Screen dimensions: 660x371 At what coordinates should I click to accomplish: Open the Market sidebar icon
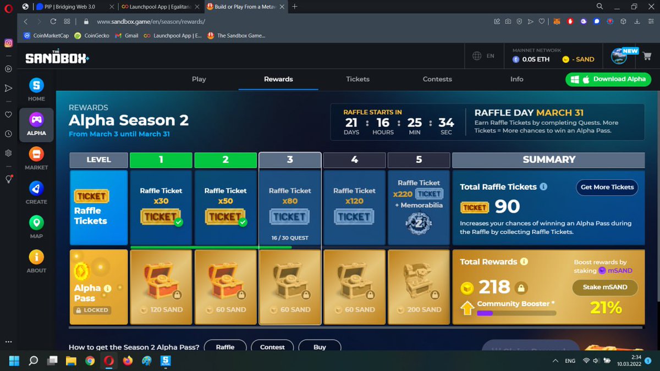pos(36,159)
